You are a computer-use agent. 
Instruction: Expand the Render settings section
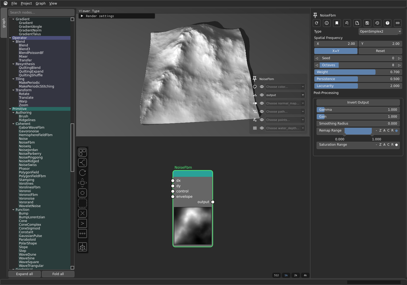click(x=117, y=16)
